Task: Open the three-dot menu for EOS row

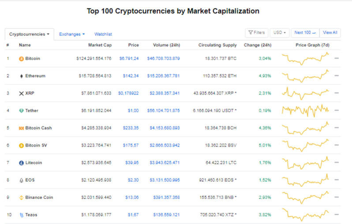Action: [337, 180]
